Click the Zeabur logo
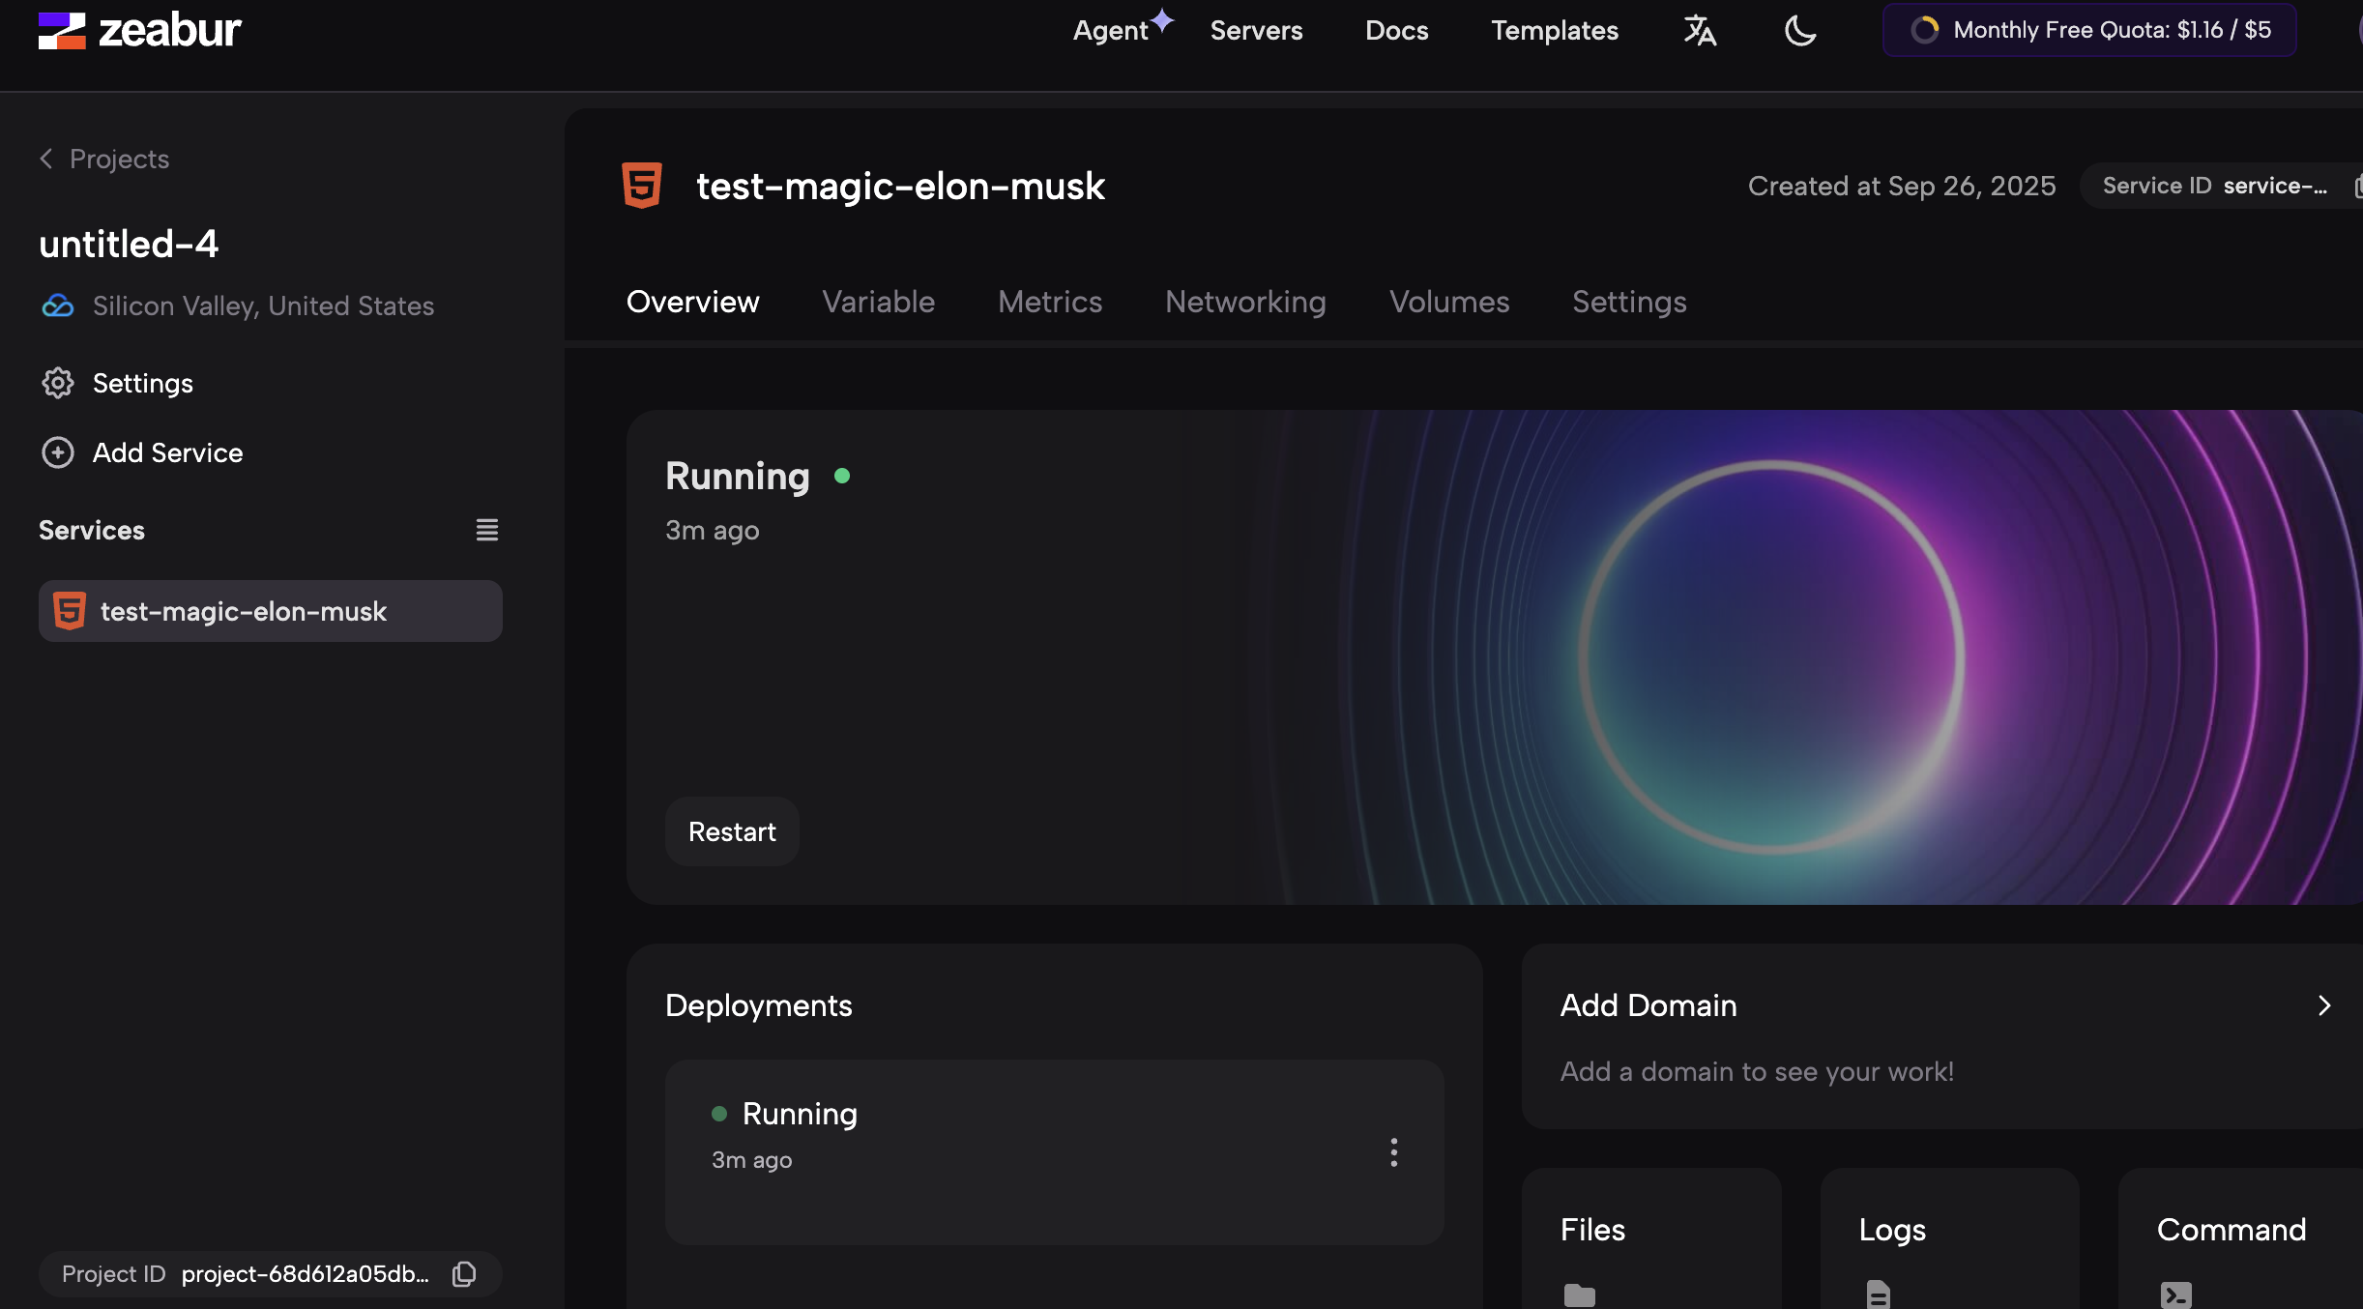Image resolution: width=2363 pixels, height=1309 pixels. pyautogui.click(x=140, y=31)
